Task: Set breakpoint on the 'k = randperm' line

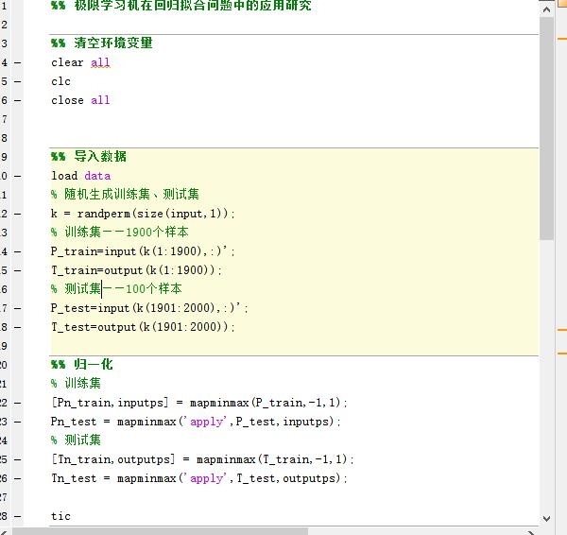Action: pos(17,214)
